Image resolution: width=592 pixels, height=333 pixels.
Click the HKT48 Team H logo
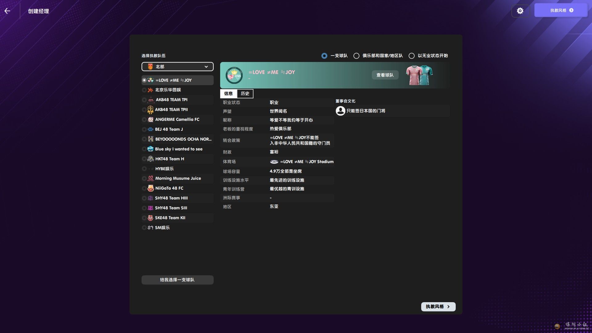pyautogui.click(x=150, y=159)
